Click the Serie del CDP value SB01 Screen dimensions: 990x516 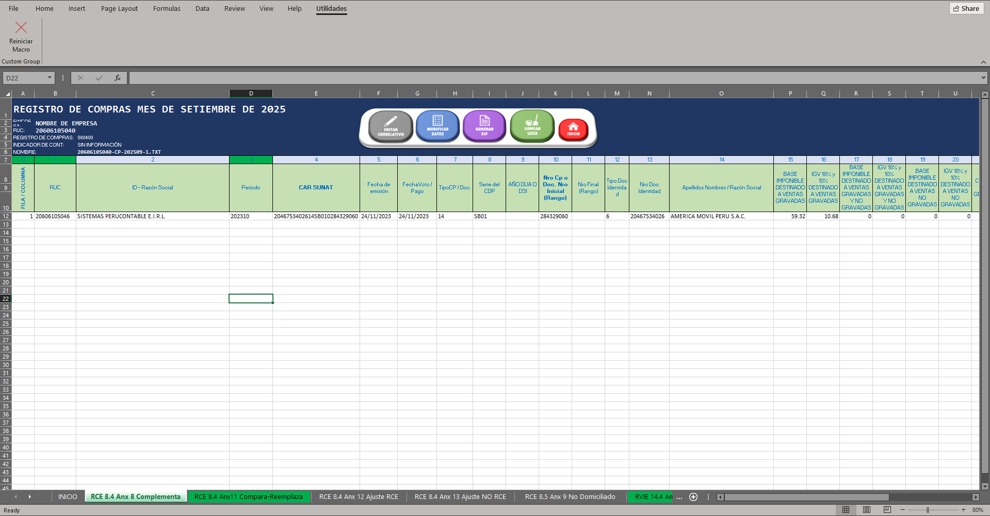click(489, 216)
